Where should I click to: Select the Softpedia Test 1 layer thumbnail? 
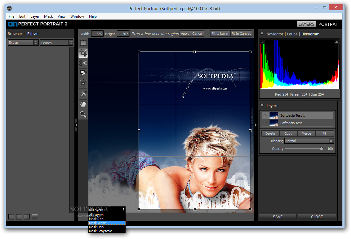[274, 115]
